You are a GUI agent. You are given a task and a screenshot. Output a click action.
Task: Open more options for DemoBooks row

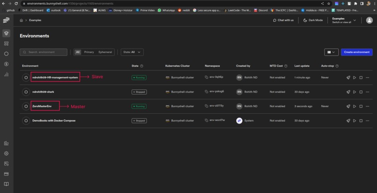pos(367,121)
